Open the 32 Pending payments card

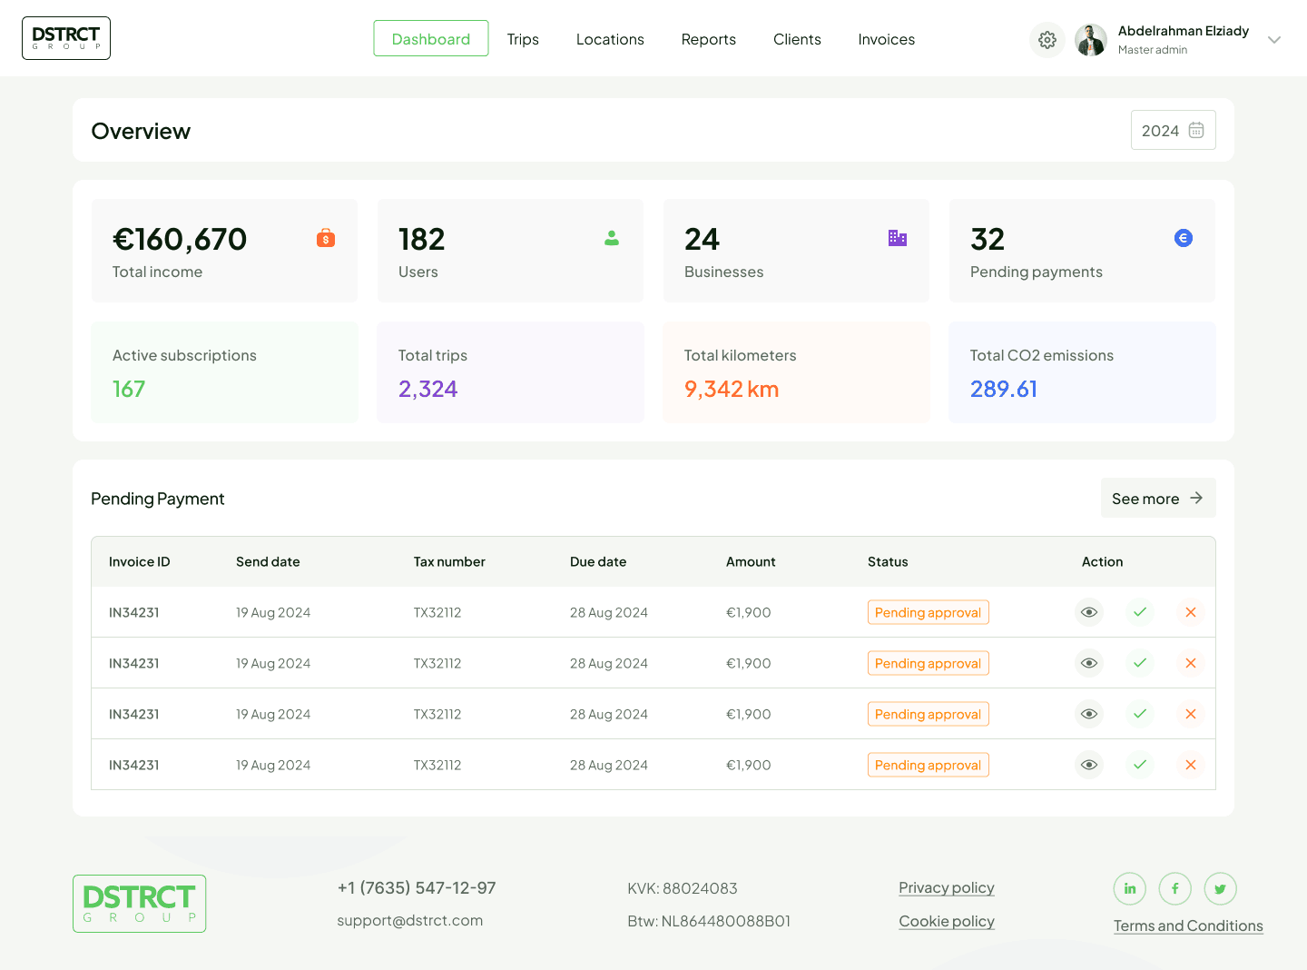click(1083, 251)
